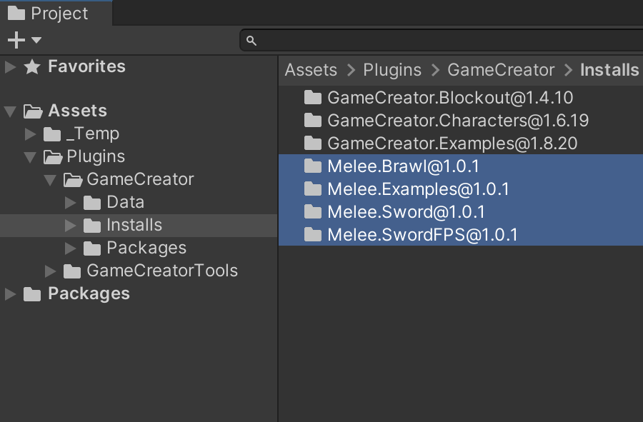The height and width of the screenshot is (422, 643).
Task: Go to Plugins in breadcrumb
Action: 392,70
